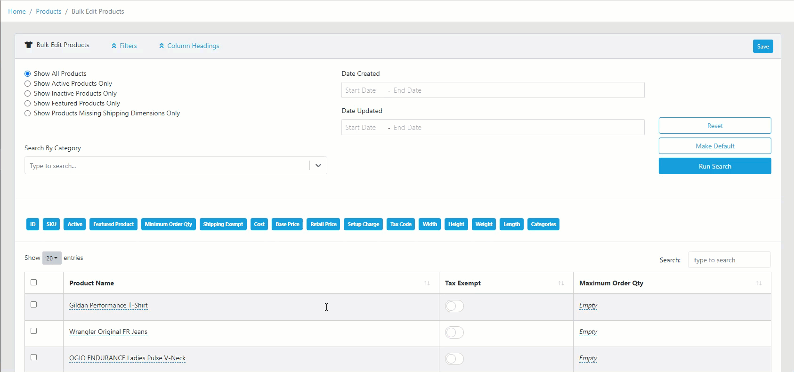Click the Date Created start date field
Viewport: 794px width, 372px height.
coord(361,90)
